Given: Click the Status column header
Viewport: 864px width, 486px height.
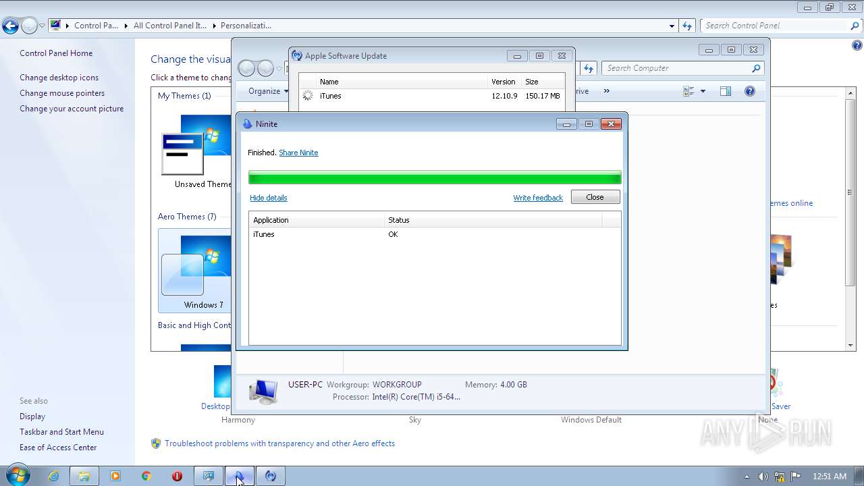Looking at the screenshot, I should click(493, 220).
